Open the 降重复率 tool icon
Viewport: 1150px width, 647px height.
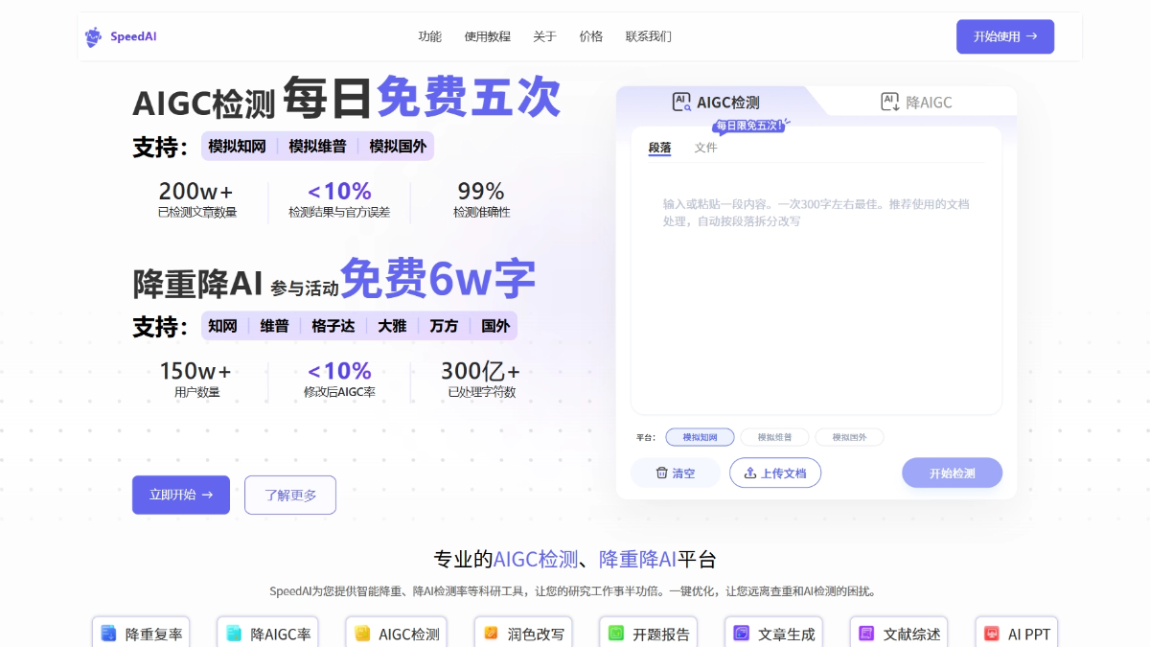click(108, 634)
